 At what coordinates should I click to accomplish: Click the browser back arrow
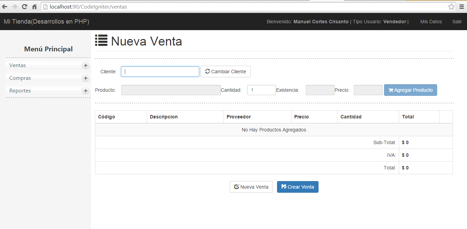click(x=5, y=7)
